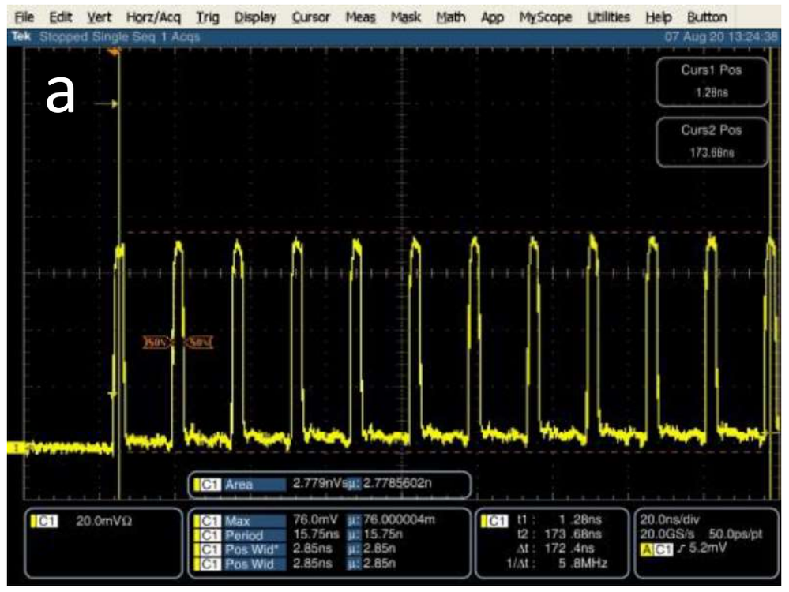The image size is (789, 592).
Task: Click the 15.75ns Period value
Action: (x=316, y=534)
